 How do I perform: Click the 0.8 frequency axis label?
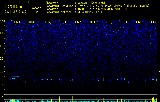click(2, 71)
